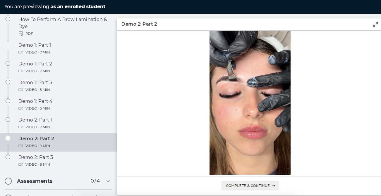Screen dimensions: 381x196
Task: Click the completion circle beside Assessments
Action: (8, 181)
